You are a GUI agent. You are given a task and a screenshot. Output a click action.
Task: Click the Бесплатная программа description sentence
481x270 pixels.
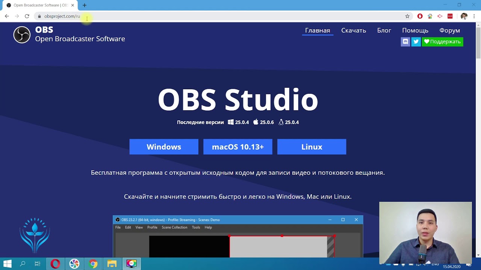[238, 172]
